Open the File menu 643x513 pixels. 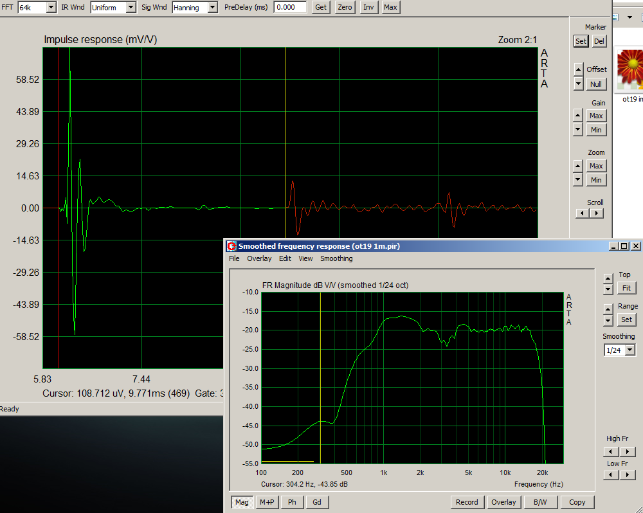point(234,258)
